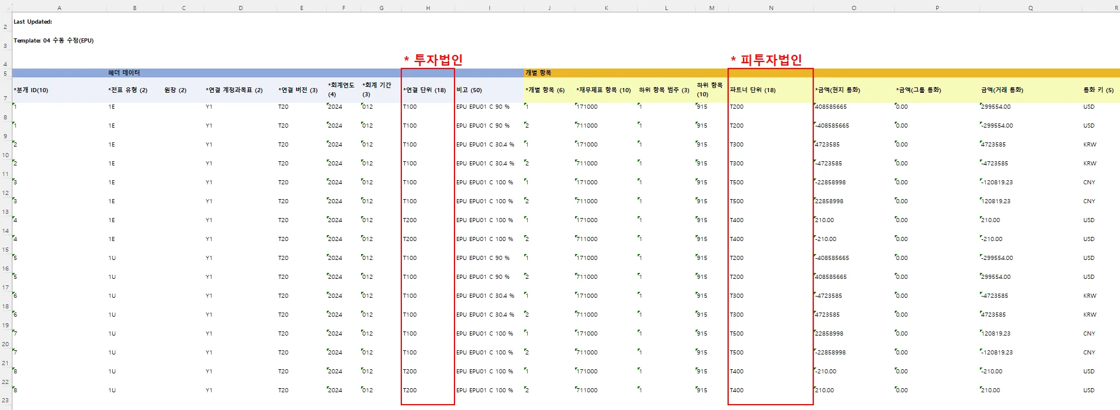Click the '*연결 단위 (18)' column title cell
The height and width of the screenshot is (410, 1120).
pos(424,90)
